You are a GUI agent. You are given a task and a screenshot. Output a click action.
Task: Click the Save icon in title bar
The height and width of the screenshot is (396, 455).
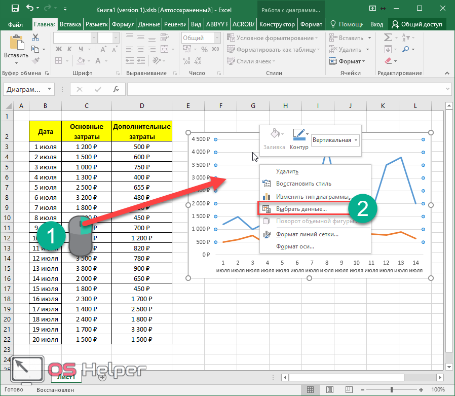15,9
